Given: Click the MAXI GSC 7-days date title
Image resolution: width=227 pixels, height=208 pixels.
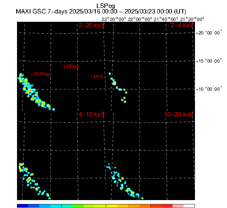Looking at the screenshot, I should [x=101, y=11].
